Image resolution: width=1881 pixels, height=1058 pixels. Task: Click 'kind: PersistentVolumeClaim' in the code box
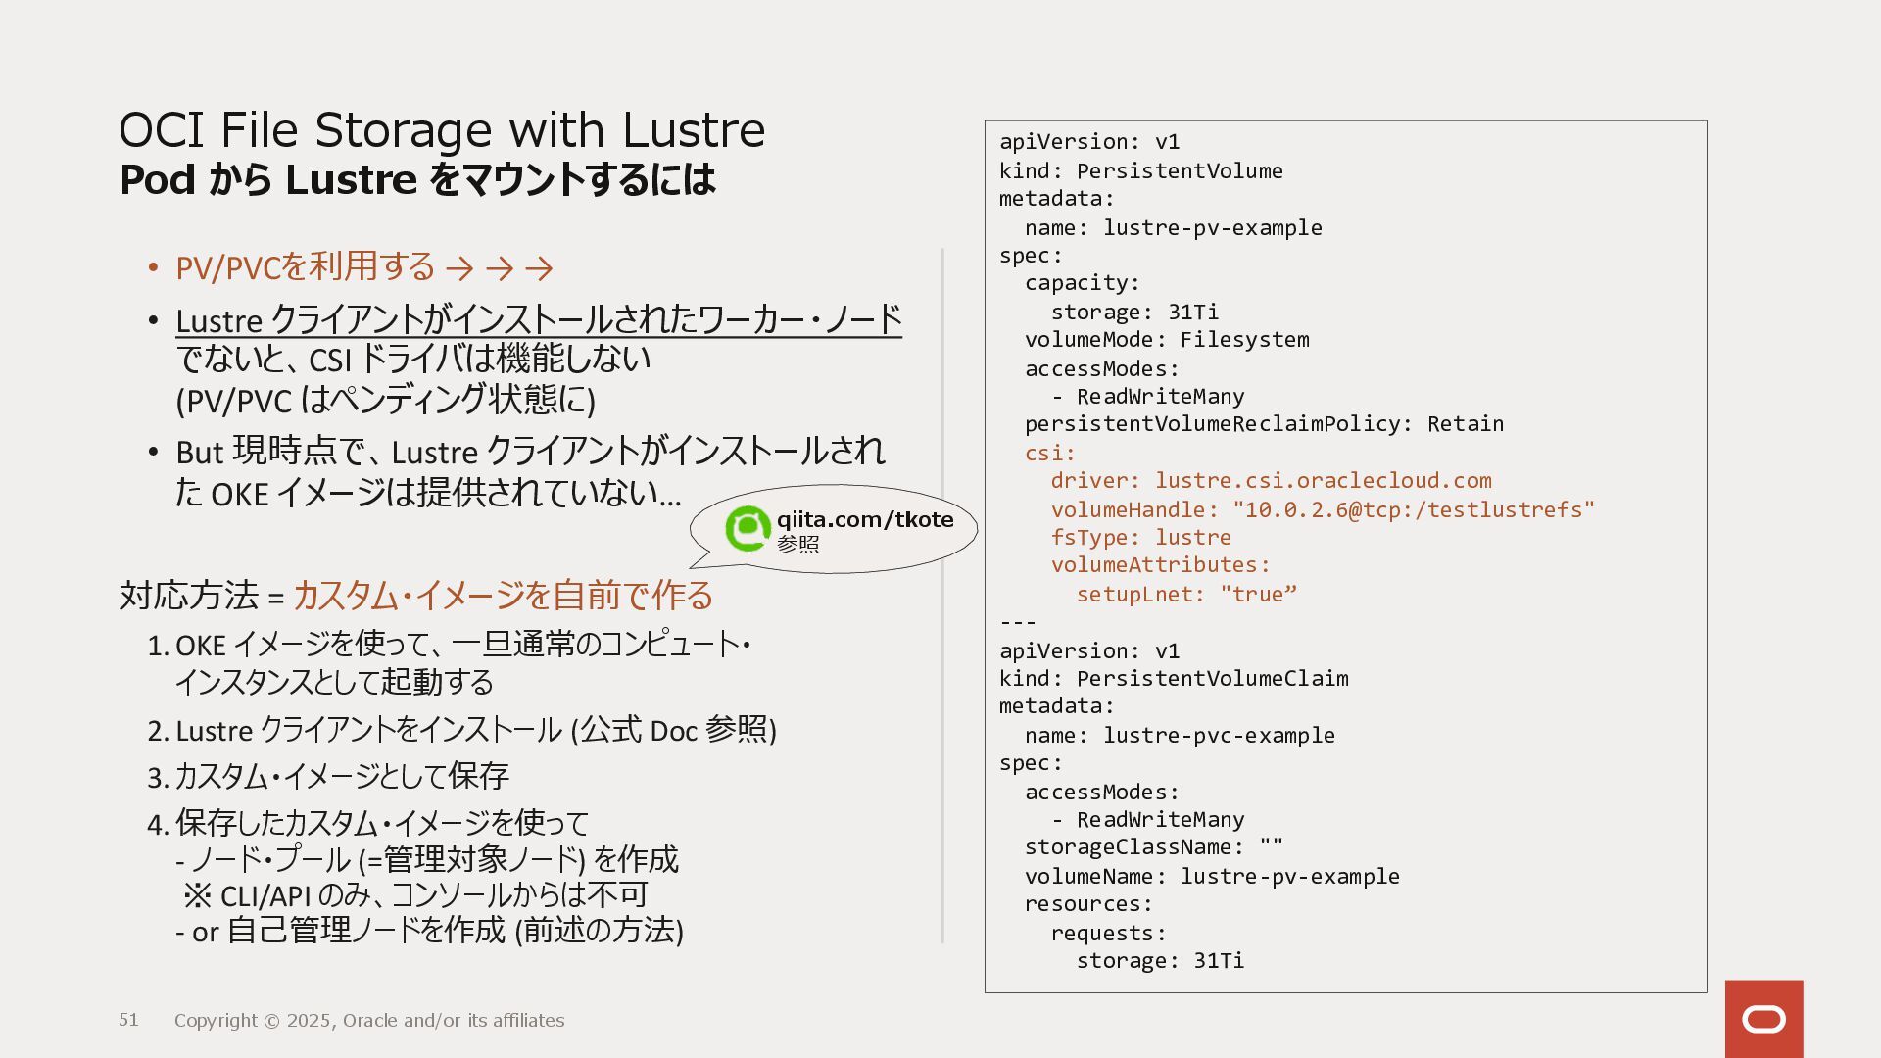tap(1173, 679)
